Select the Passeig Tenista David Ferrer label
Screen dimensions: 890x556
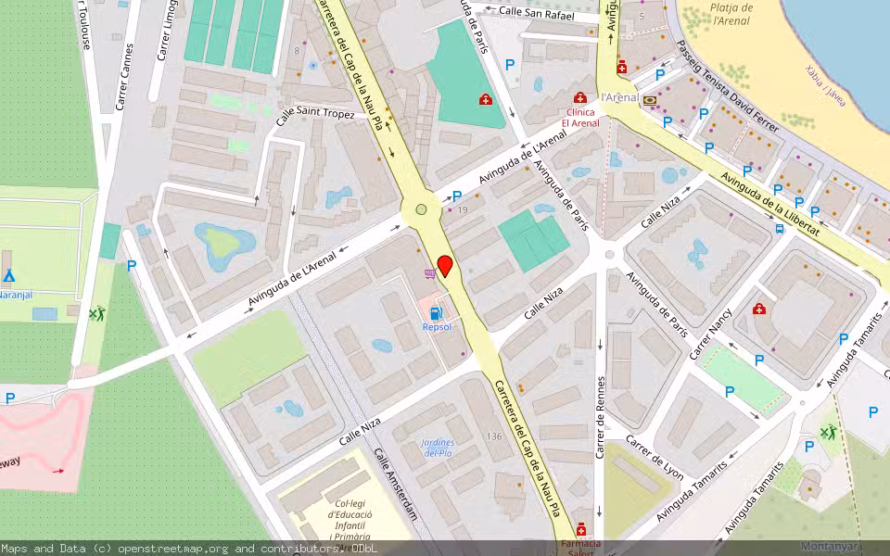pos(728,86)
